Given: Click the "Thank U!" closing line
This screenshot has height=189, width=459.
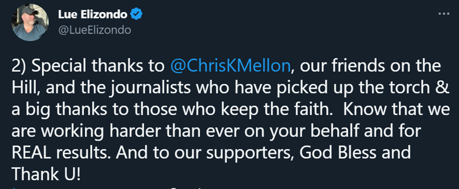Looking at the screenshot, I should 46,174.
